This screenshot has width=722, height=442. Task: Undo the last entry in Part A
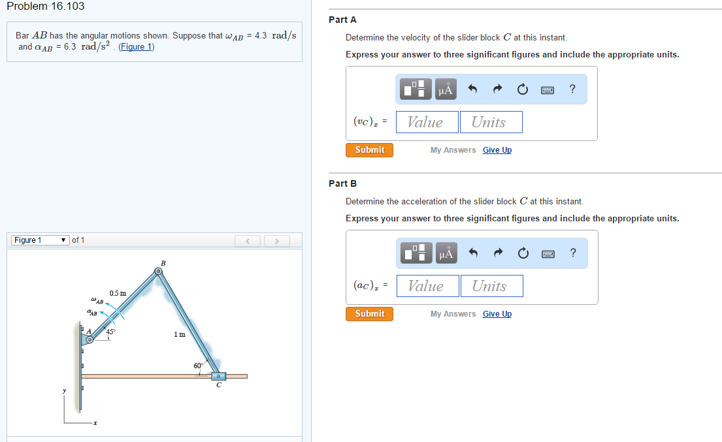click(472, 89)
